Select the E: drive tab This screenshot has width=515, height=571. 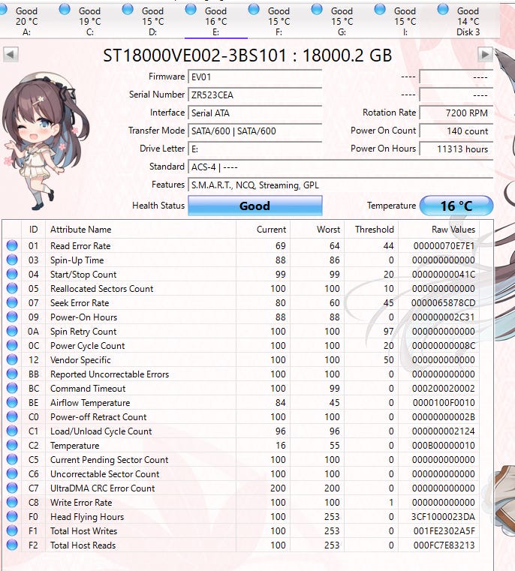tap(215, 20)
